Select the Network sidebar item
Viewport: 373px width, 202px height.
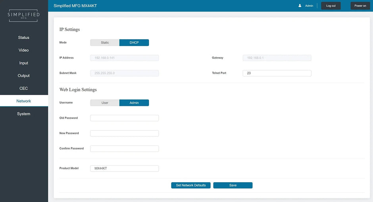coord(24,101)
